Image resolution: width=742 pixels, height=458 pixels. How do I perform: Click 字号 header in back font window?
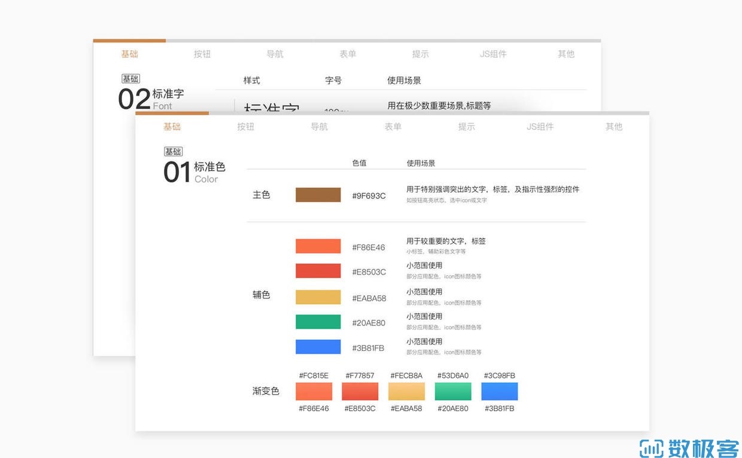[333, 80]
